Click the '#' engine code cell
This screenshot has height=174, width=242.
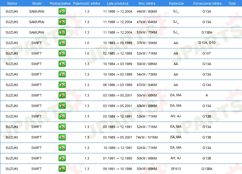207,95
